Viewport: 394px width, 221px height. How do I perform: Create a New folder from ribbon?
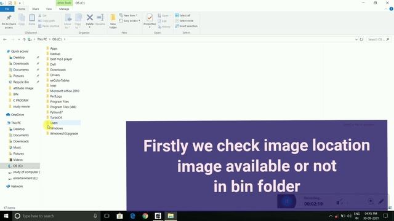113,21
